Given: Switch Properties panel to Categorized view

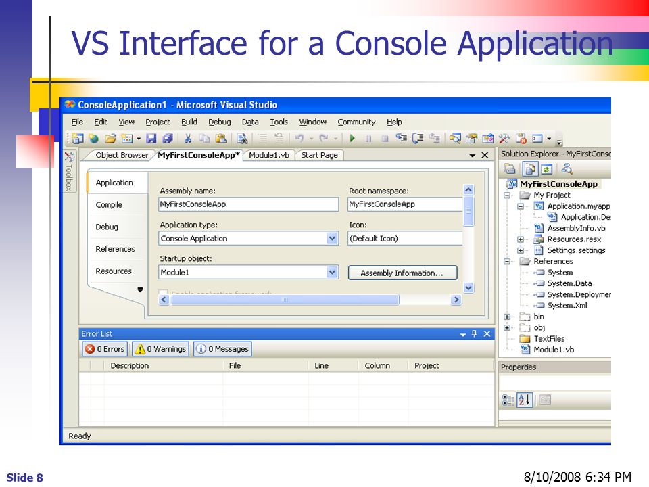Looking at the screenshot, I should [x=508, y=400].
